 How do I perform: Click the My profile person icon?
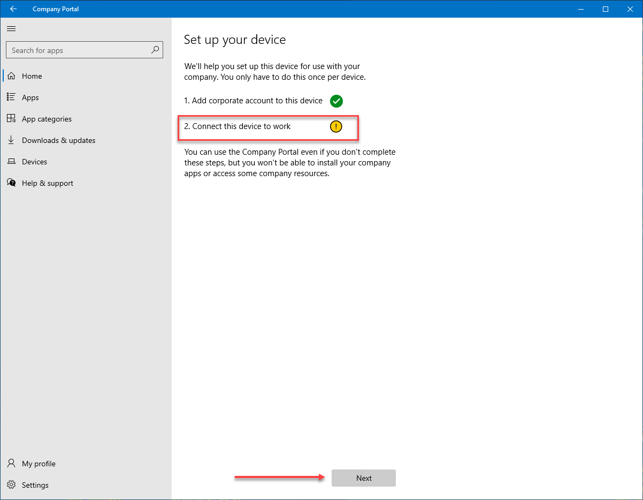(x=11, y=463)
